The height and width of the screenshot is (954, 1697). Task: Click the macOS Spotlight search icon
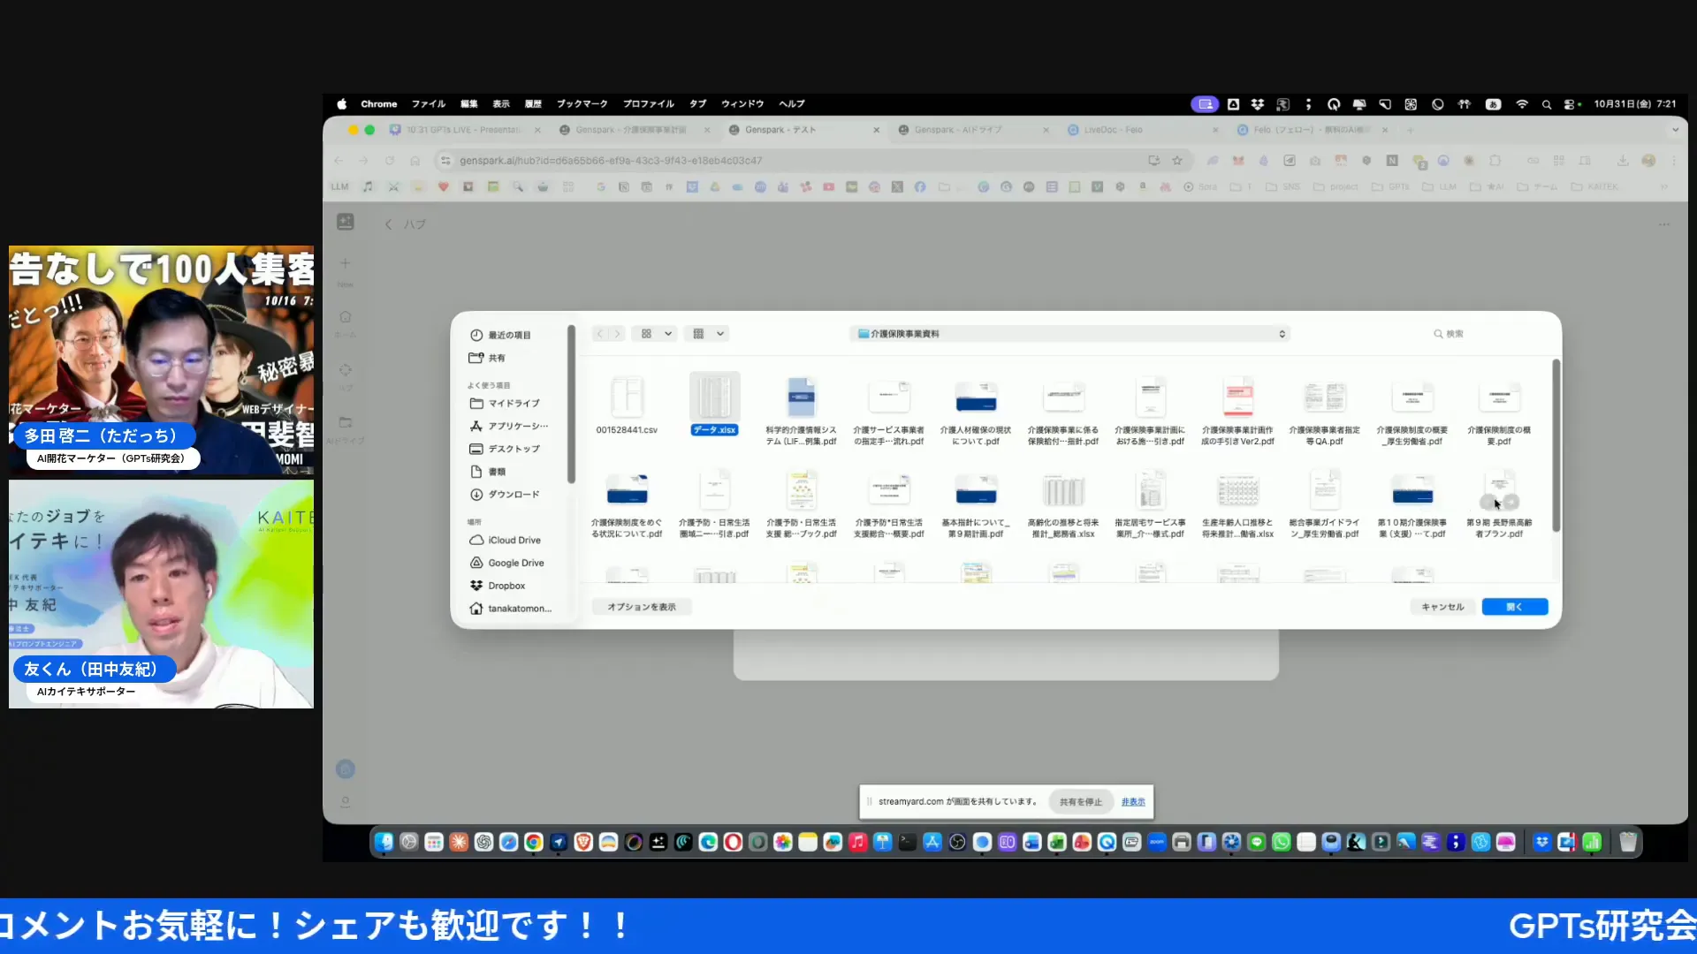coord(1547,104)
